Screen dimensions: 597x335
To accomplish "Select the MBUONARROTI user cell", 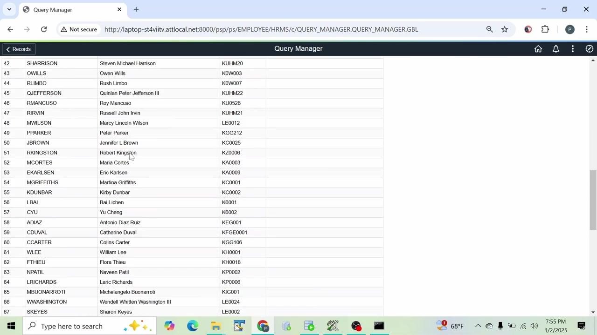I will click(x=61, y=292).
